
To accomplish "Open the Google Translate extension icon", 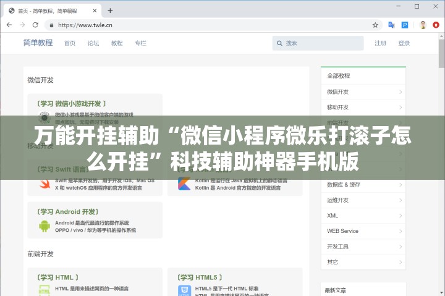I will click(x=391, y=25).
